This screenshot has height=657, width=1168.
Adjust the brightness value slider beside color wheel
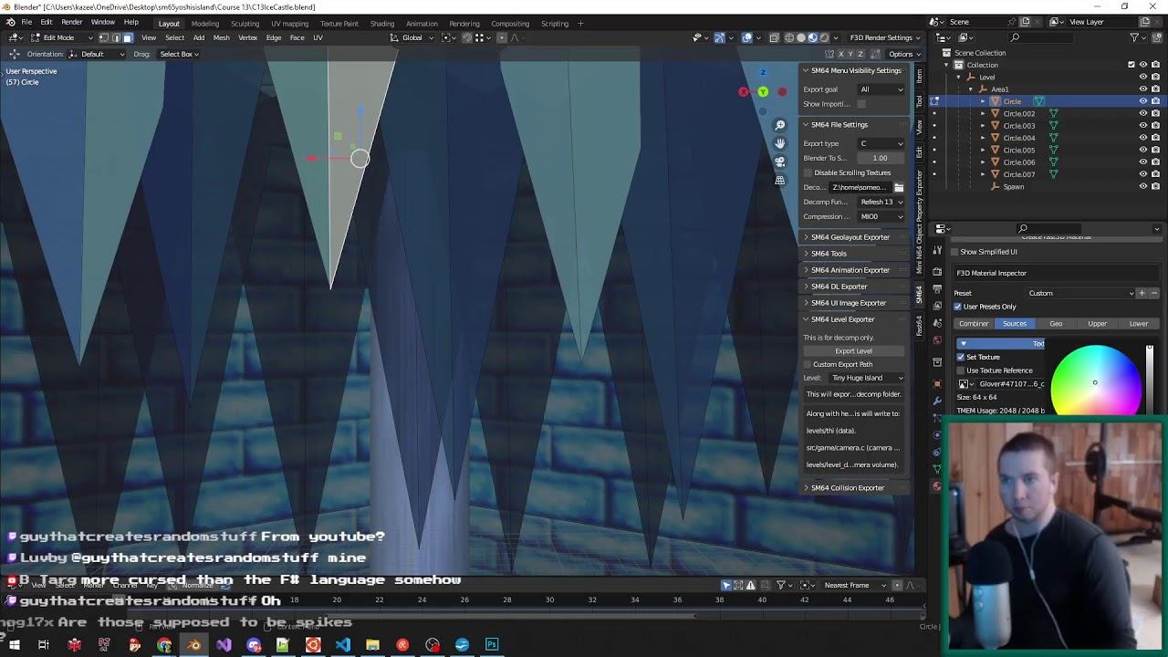point(1150,381)
